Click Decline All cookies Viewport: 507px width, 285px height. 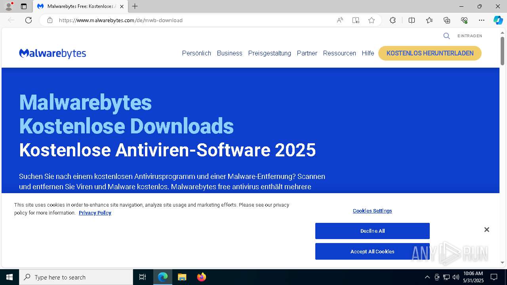pyautogui.click(x=372, y=231)
